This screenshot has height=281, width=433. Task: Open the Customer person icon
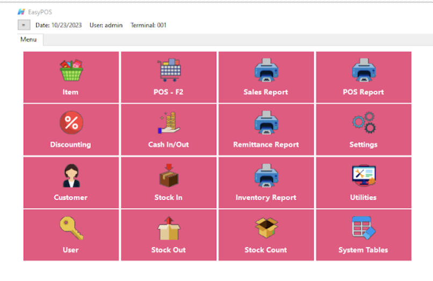coord(71,176)
